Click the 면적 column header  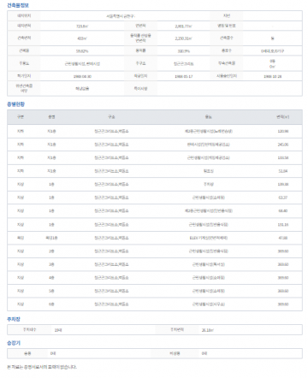pos(283,117)
